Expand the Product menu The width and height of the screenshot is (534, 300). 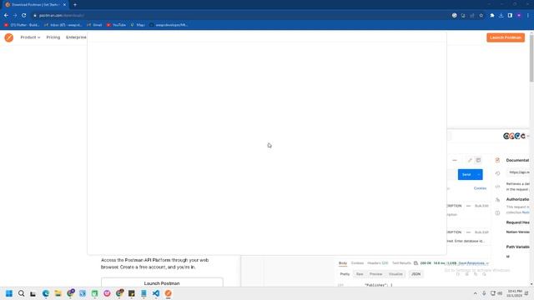pos(30,37)
